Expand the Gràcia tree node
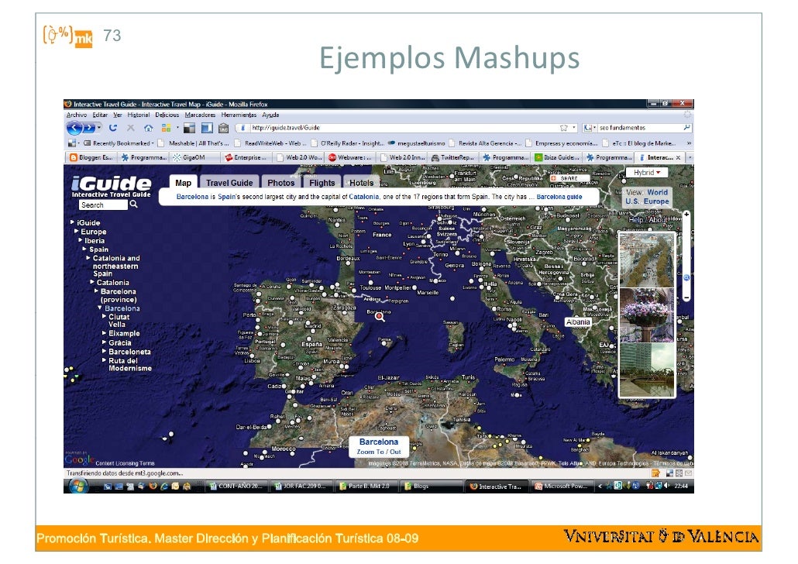The width and height of the screenshot is (798, 564). 105,342
